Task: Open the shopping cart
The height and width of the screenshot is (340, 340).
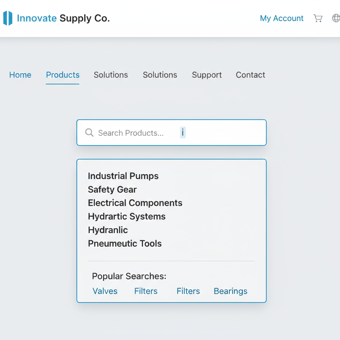Action: pos(318,18)
